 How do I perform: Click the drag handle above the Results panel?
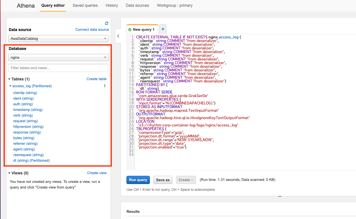(280, 196)
